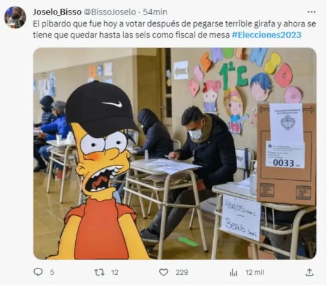Like the tweet with heart icon
This screenshot has height=286, width=329.
164,272
